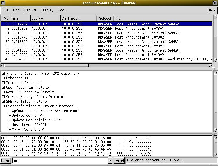Click the packet list vertical scrollbar thumb
218x166 pixels.
[x=215, y=28]
